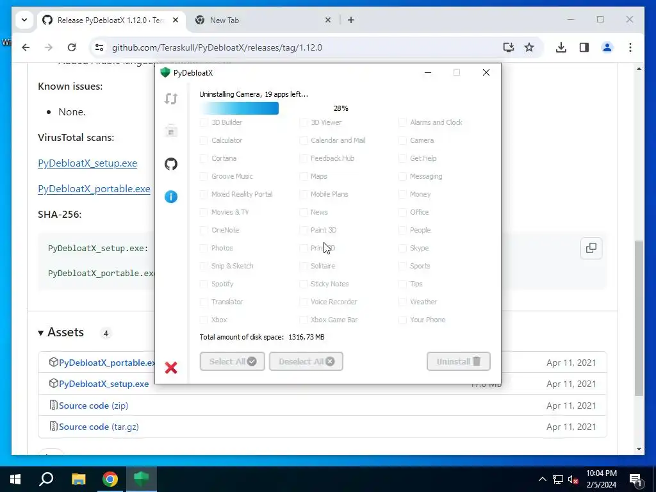Open Chrome tab search dropdown
Viewport: 656px width, 492px height.
pos(24,20)
